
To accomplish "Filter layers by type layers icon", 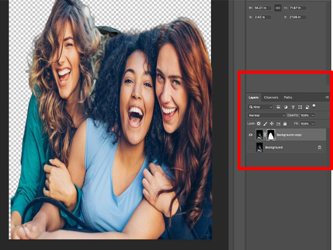I will pos(293,107).
